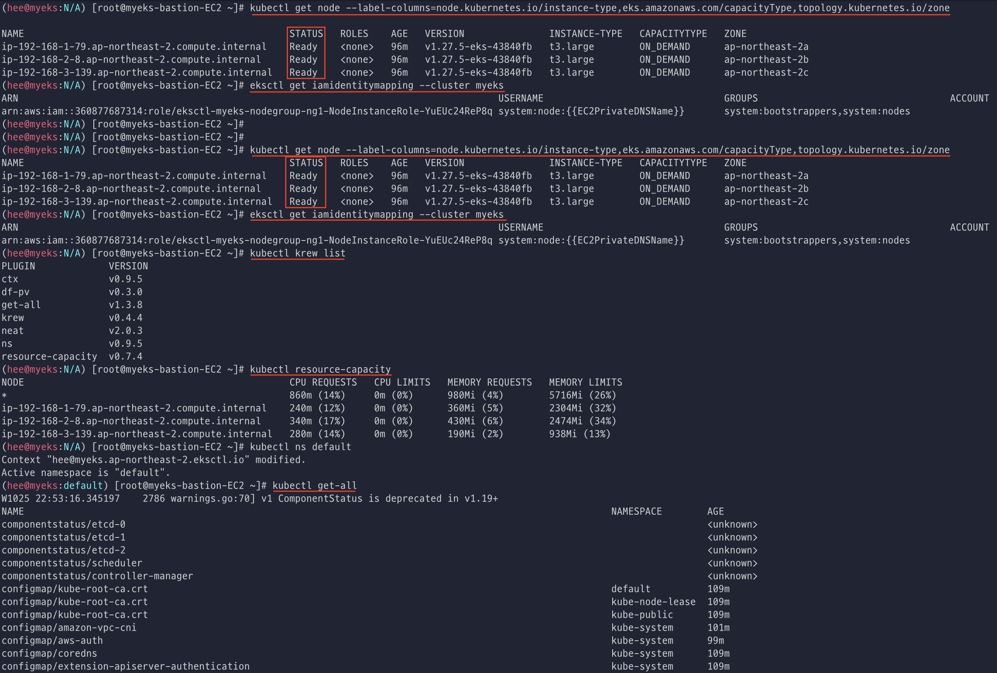Click componentstatus/scheduler entry
Image resolution: width=997 pixels, height=673 pixels.
(x=72, y=563)
